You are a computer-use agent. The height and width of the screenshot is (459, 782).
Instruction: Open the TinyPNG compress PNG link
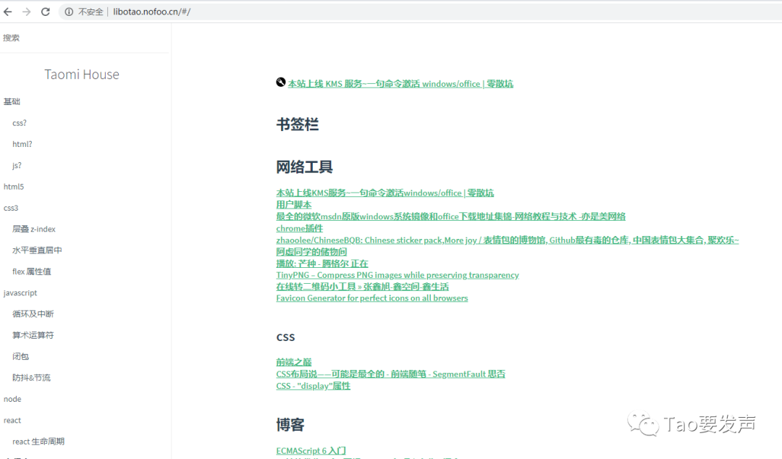tap(398, 275)
